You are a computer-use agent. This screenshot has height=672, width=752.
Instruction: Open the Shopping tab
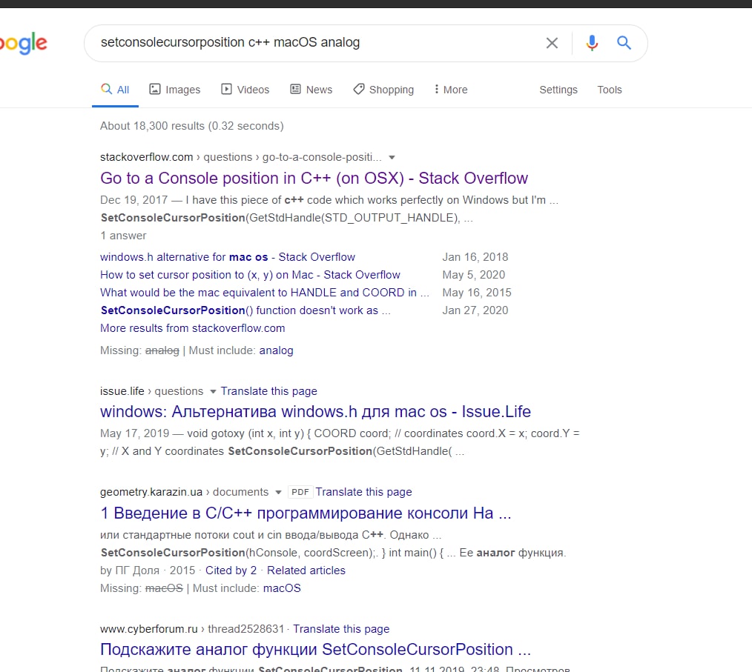pos(383,90)
